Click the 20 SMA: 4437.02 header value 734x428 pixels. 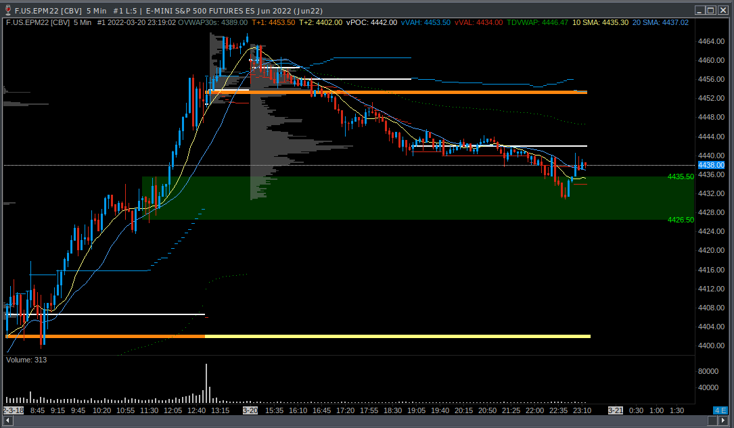[x=660, y=22]
